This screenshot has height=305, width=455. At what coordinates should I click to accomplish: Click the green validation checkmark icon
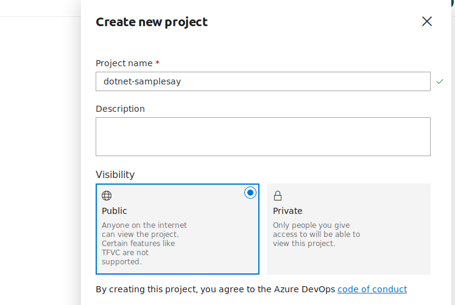pos(440,81)
